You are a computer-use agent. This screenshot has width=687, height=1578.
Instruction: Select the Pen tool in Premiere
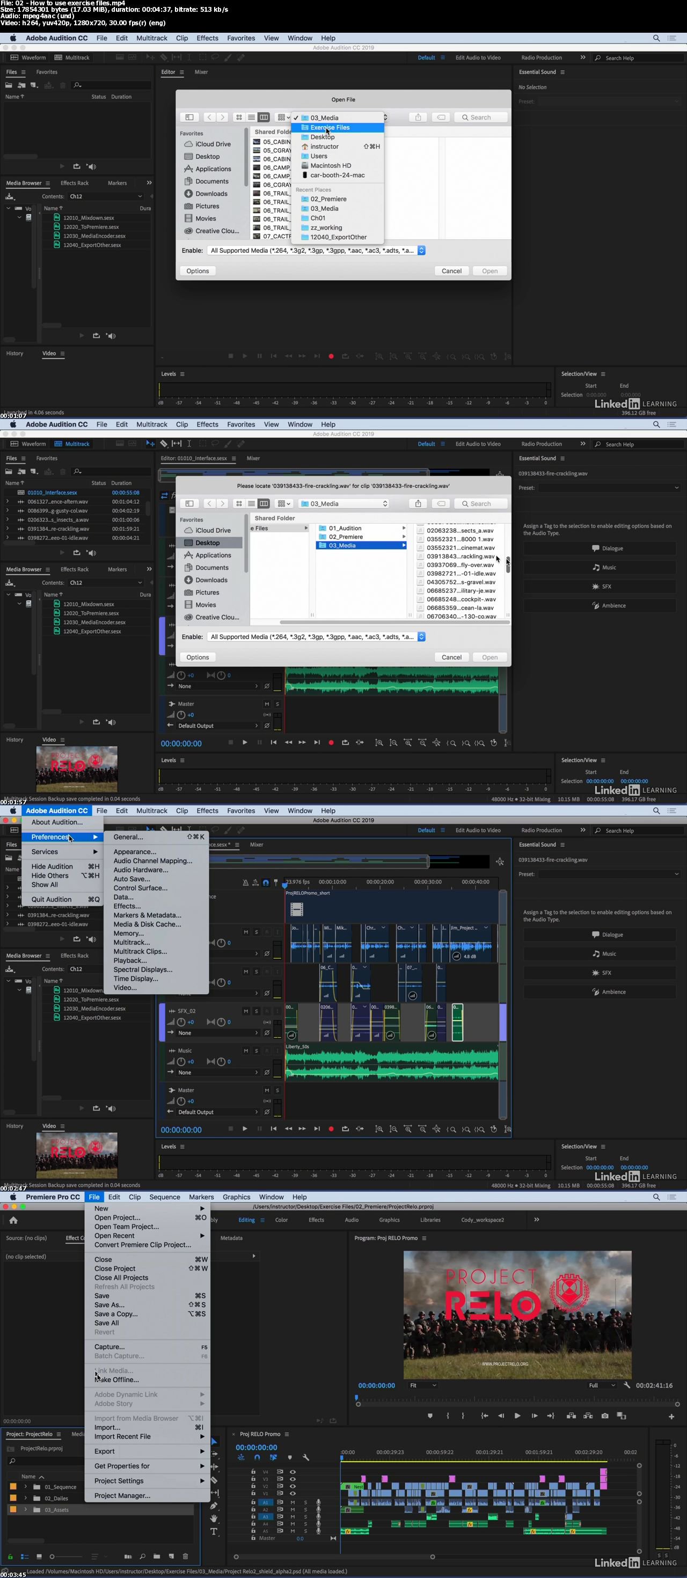point(214,1506)
